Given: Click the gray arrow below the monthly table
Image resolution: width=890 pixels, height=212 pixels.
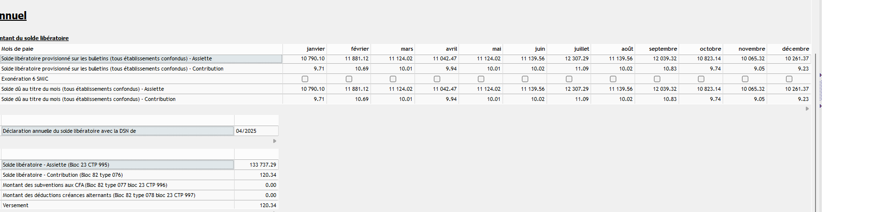Looking at the screenshot, I should [807, 109].
